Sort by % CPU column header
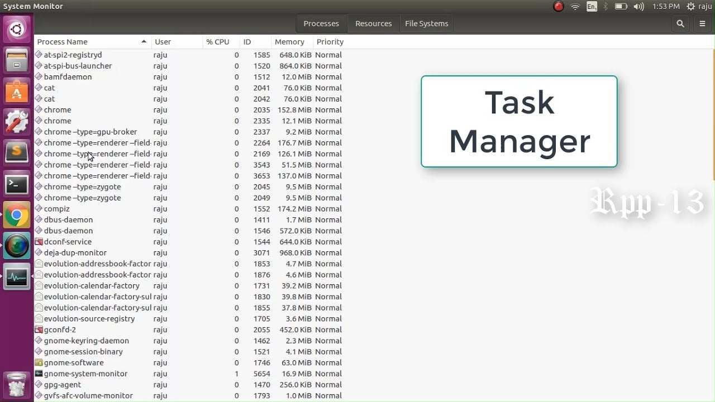 (221, 42)
